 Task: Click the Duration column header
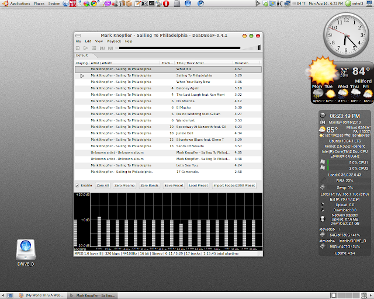(x=246, y=63)
